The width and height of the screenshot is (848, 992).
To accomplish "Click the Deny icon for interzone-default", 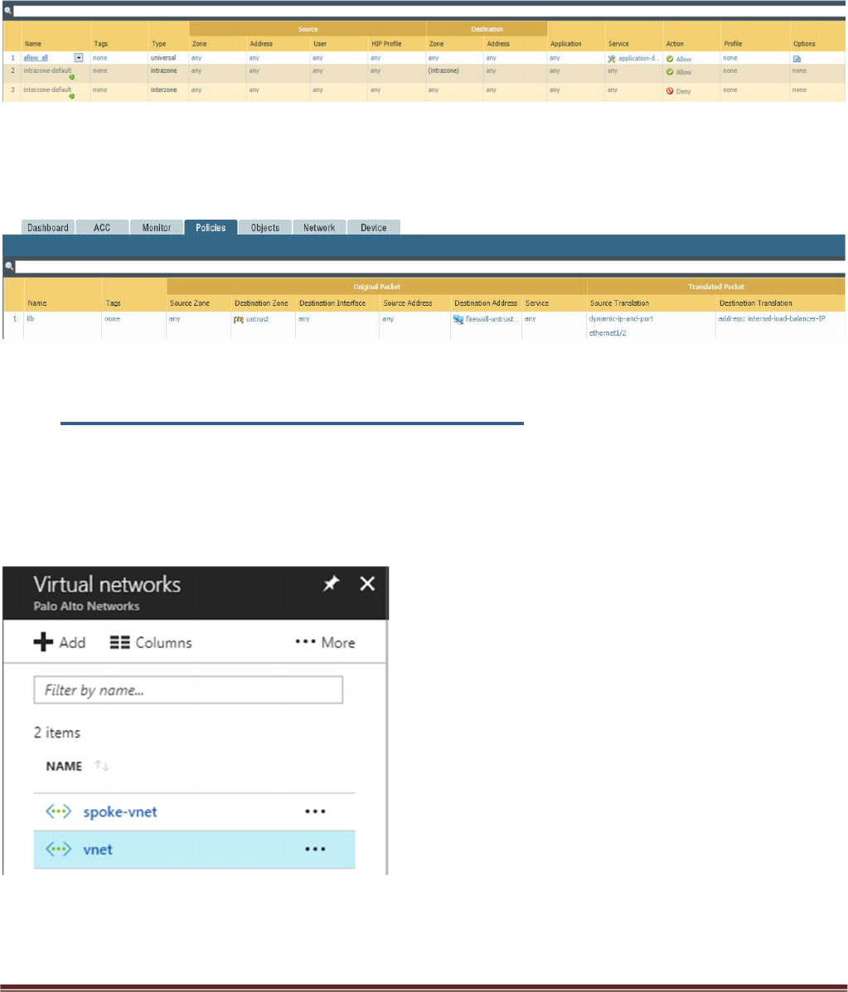I will pyautogui.click(x=670, y=91).
